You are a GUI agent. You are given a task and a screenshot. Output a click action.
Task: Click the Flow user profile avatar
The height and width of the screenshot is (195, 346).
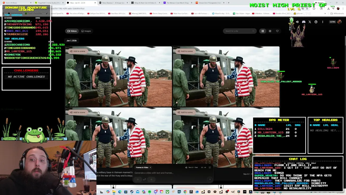(340, 22)
